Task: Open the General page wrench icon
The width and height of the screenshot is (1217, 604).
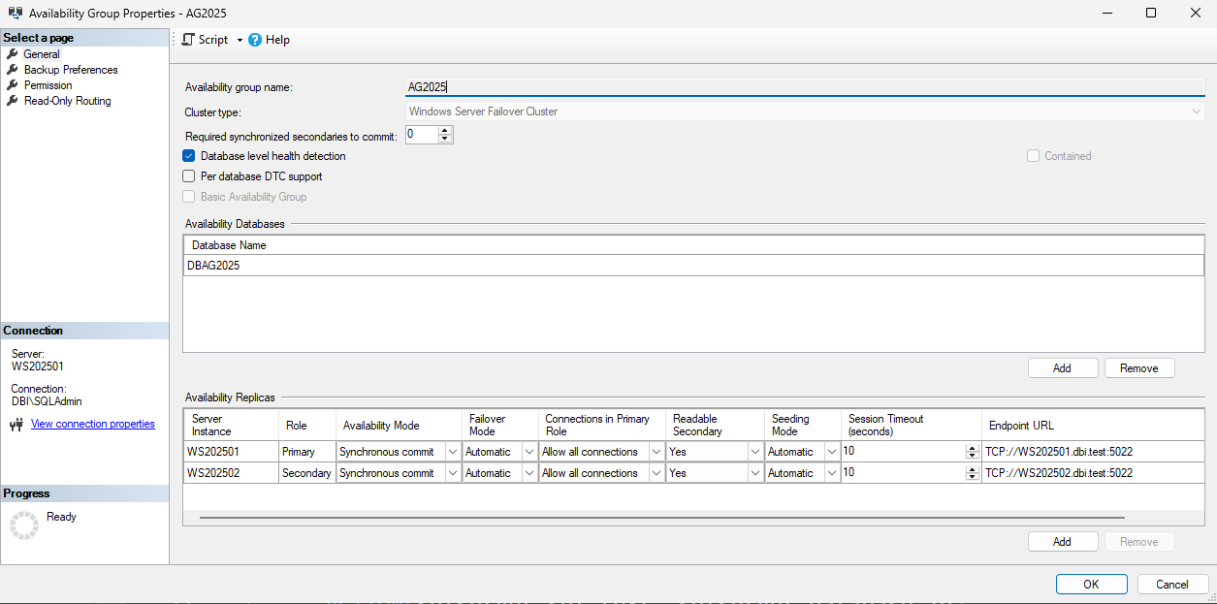Action: [x=13, y=54]
